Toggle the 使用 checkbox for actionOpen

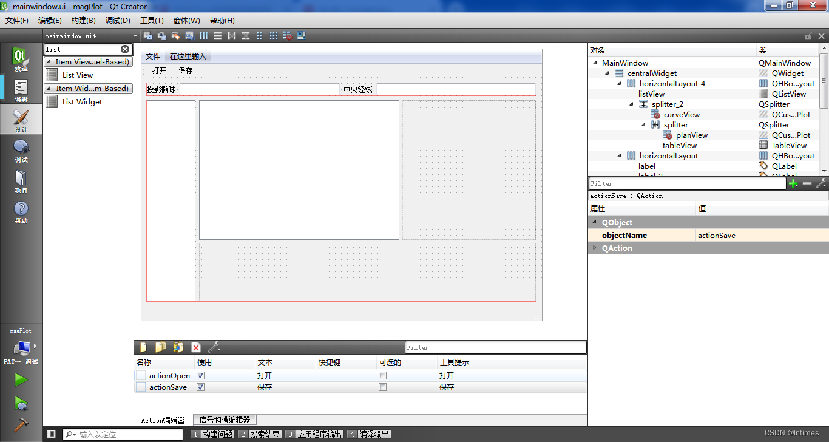coord(200,375)
